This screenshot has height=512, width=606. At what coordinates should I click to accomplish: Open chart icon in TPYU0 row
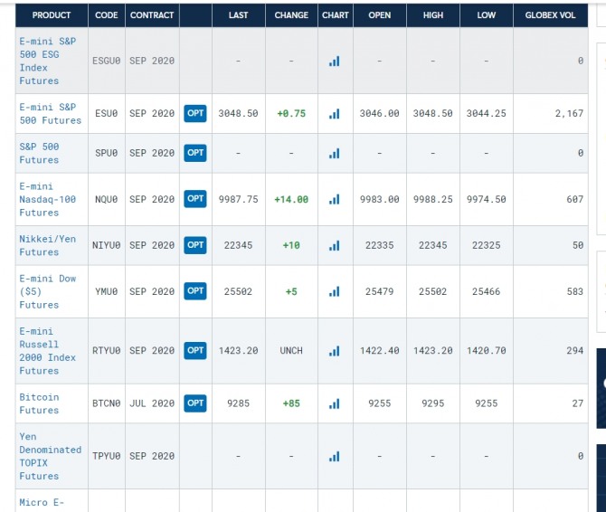[335, 456]
